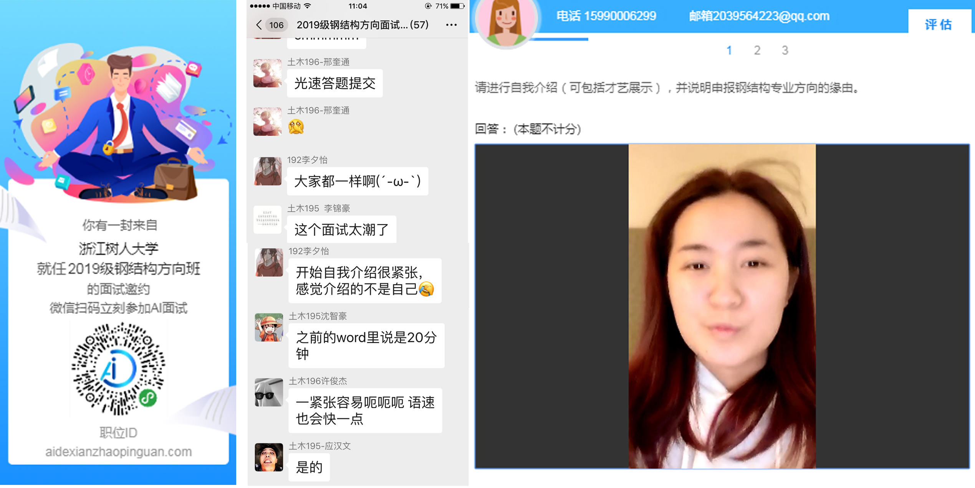Click the QR code for AI interview

[118, 368]
